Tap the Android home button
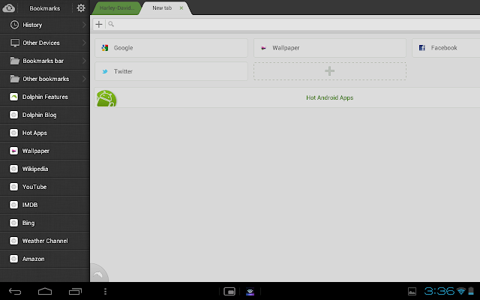The width and height of the screenshot is (480, 300). coord(45,291)
